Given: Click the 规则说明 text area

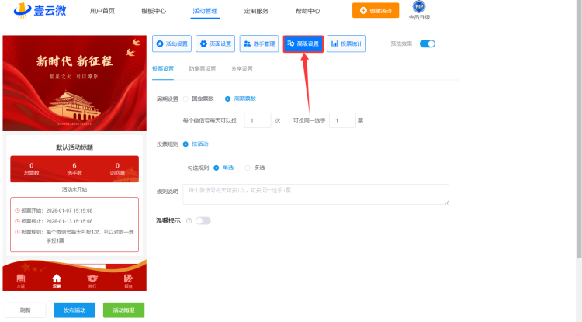Looking at the screenshot, I should pos(316,194).
